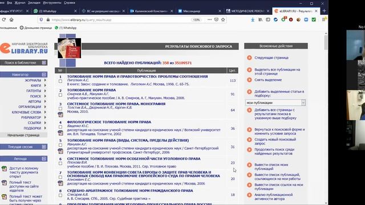Click full-text icon of result 7
Viewport: 365px width, 205px height.
tap(60, 183)
